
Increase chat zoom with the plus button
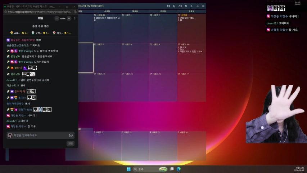(x=69, y=18)
